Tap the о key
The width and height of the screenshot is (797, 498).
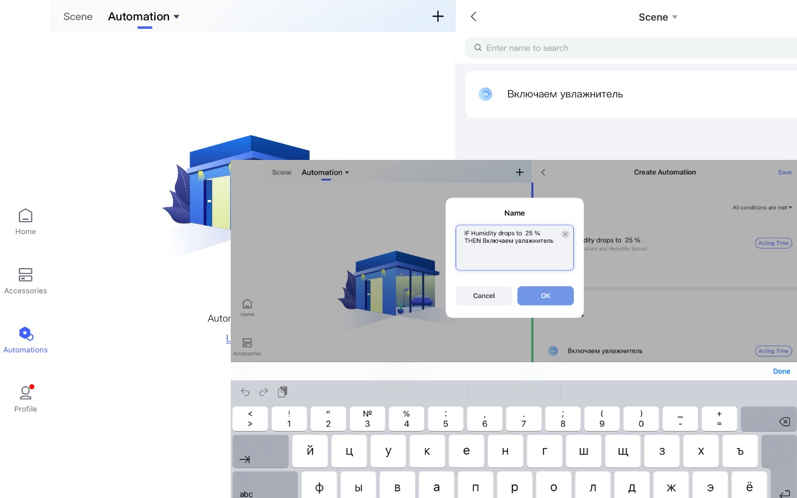coord(554,486)
